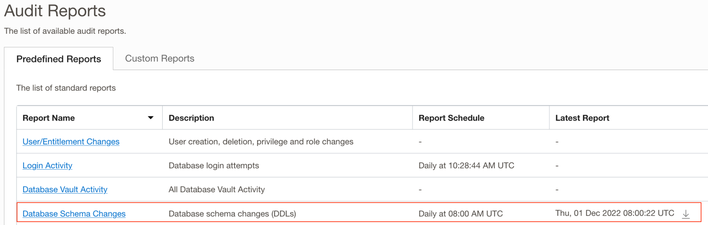Click the Report Name column header text
This screenshot has width=708, height=225.
49,118
